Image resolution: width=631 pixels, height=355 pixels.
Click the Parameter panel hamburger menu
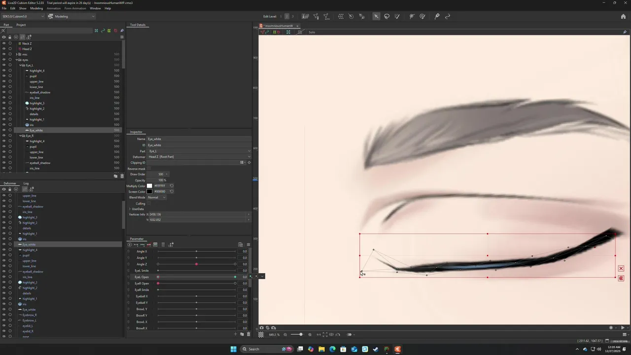tap(248, 245)
